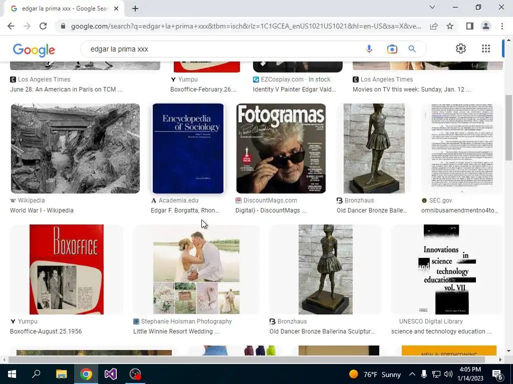
Task: Open 'Boxoffice-August.25.1956' Yumpu link
Action: tap(46, 331)
